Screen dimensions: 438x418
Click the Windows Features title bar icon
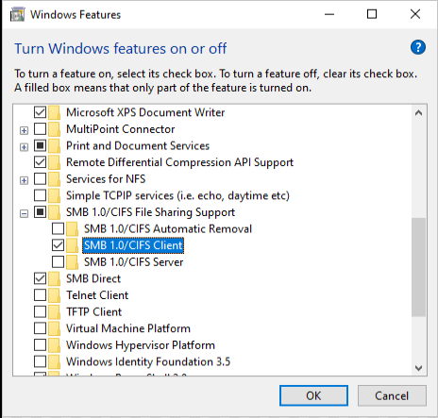click(17, 15)
